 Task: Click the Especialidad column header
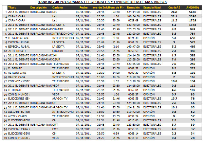(152, 7)
